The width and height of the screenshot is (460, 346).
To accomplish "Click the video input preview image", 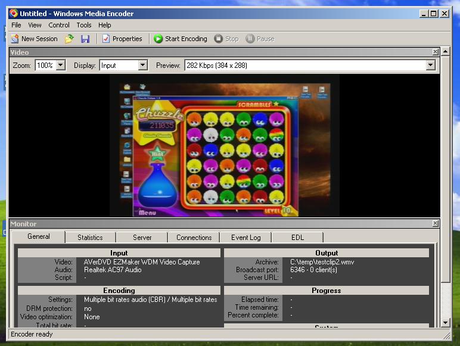I will (x=225, y=146).
